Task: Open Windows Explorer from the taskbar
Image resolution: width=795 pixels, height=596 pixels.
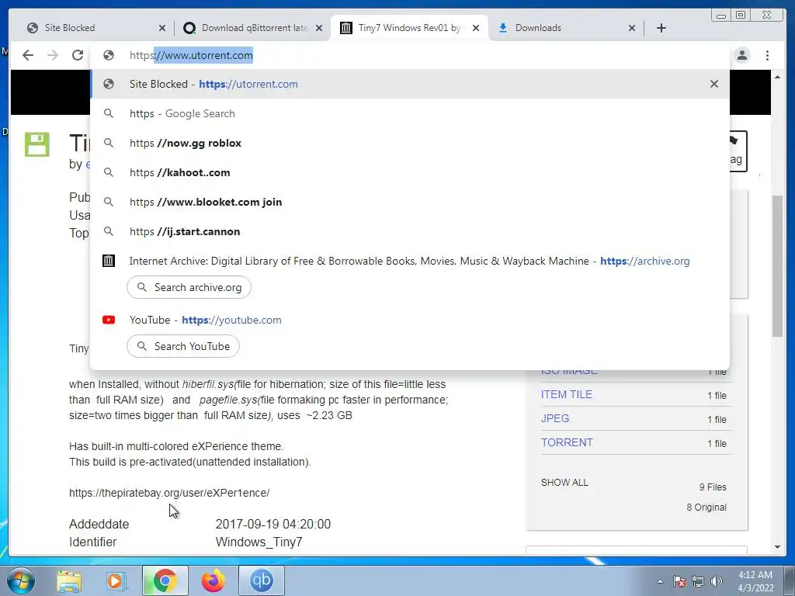Action: (69, 580)
